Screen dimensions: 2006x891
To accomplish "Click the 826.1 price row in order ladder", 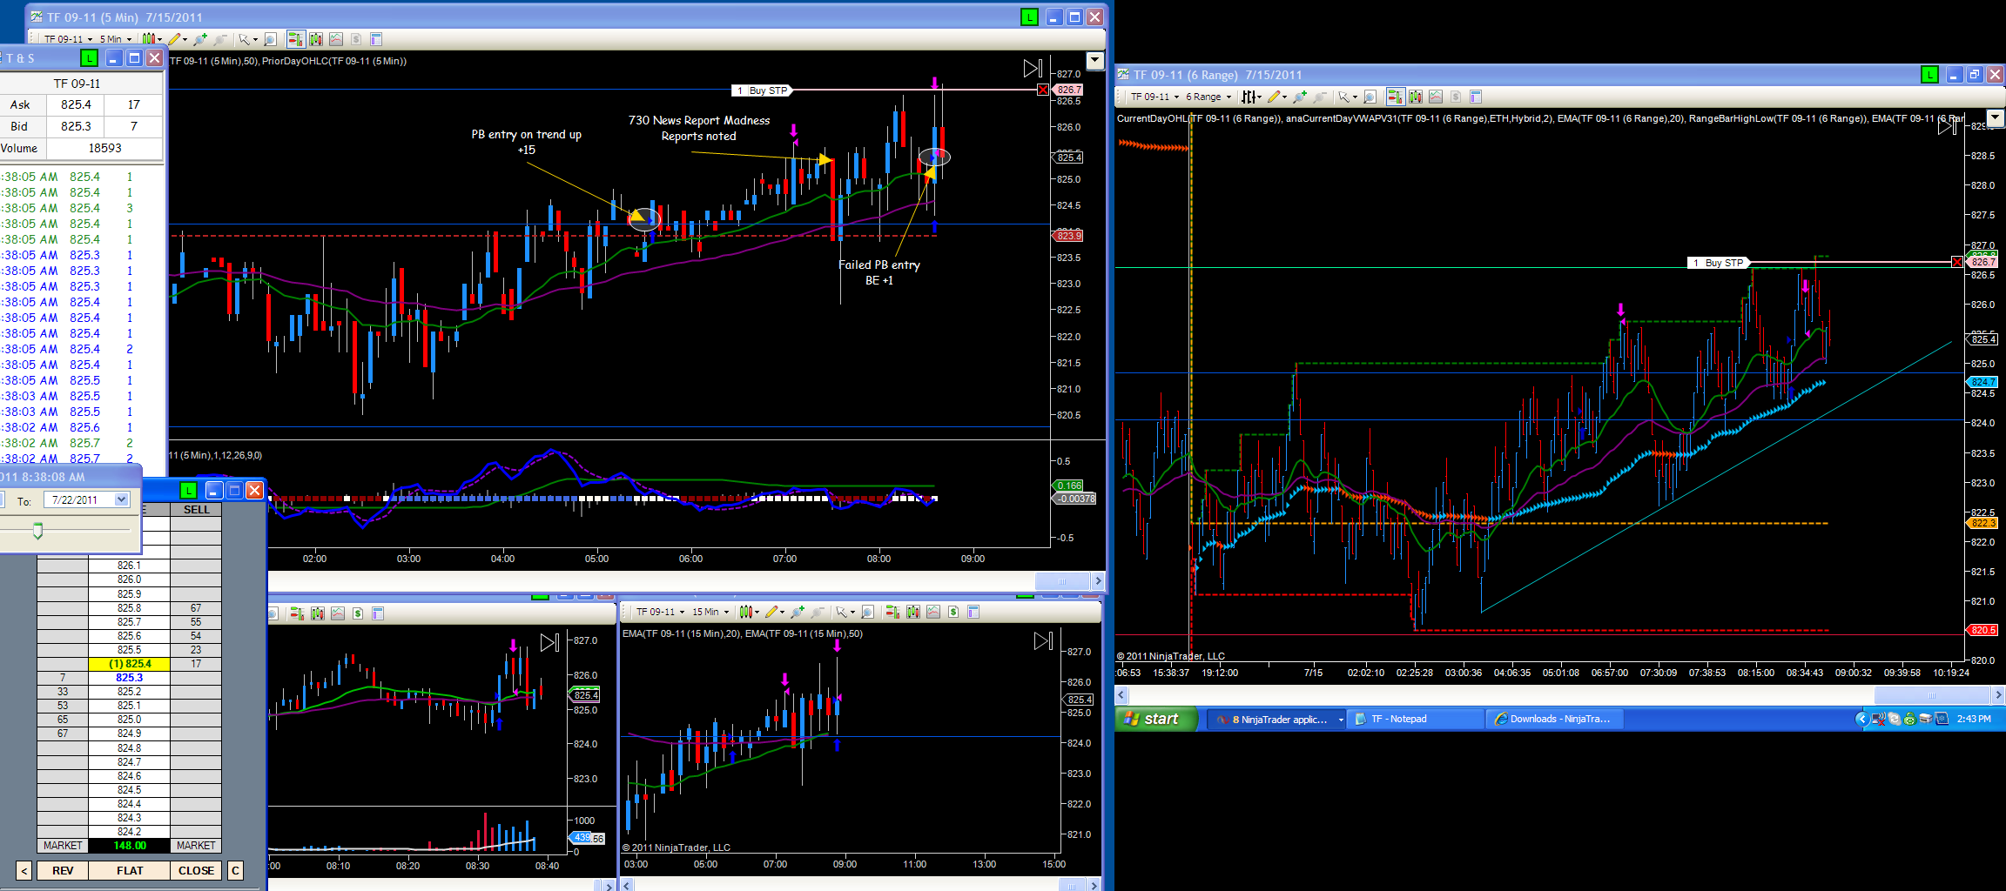I will pyautogui.click(x=129, y=566).
